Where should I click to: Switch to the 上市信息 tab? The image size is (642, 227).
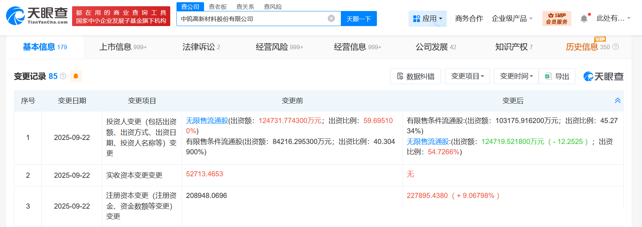point(123,47)
